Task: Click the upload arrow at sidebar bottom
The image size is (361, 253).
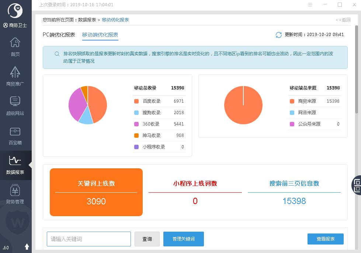Action: (27, 246)
